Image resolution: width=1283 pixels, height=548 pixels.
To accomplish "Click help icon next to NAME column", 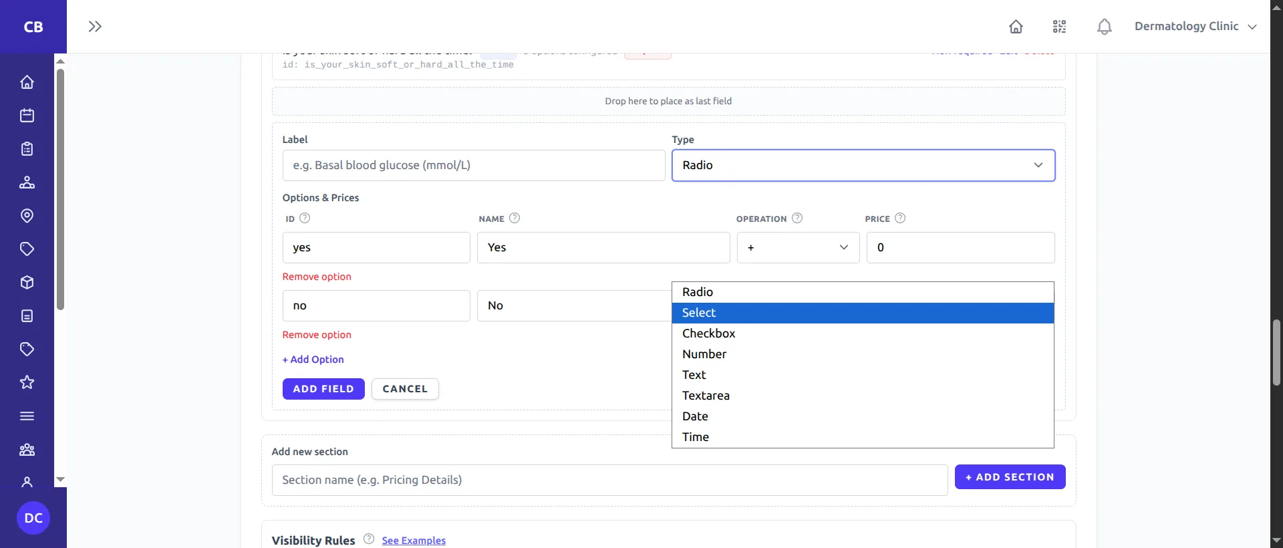I will tap(515, 218).
